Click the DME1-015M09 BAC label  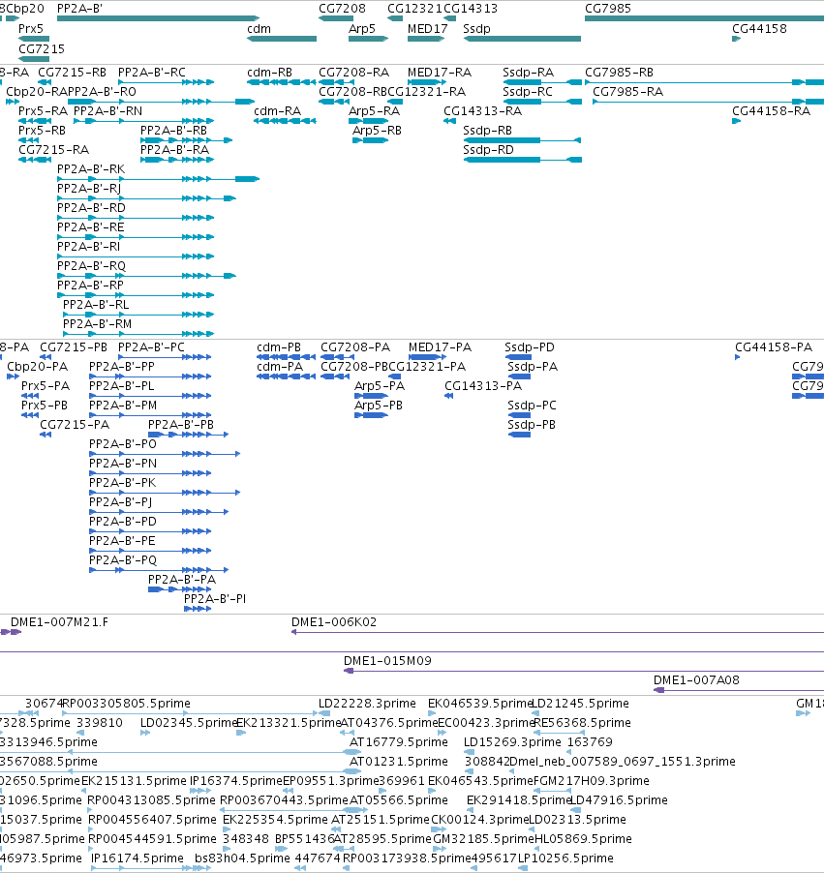tap(387, 660)
